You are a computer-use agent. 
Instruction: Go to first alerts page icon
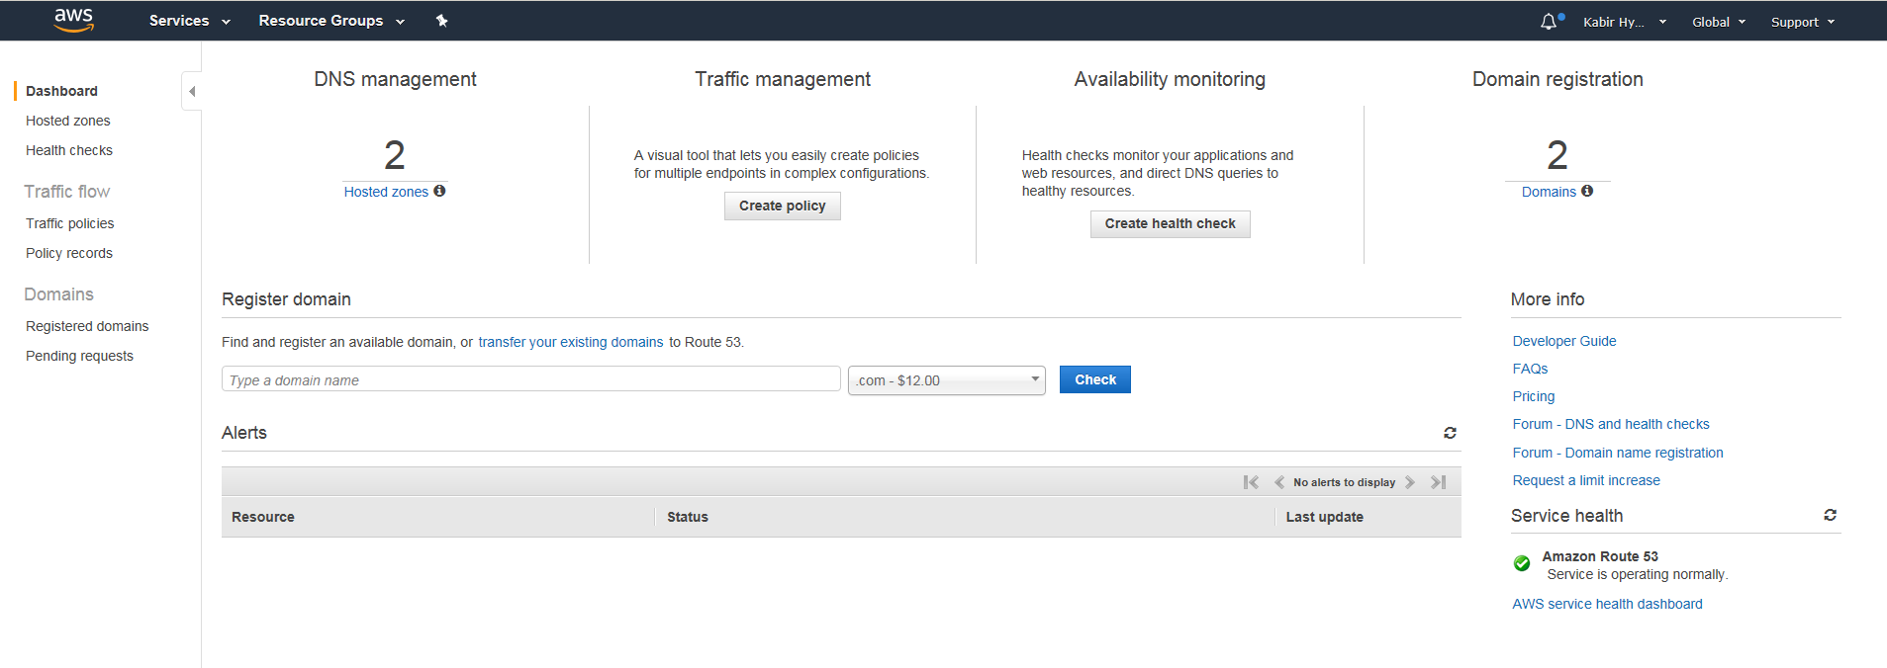pos(1251,482)
